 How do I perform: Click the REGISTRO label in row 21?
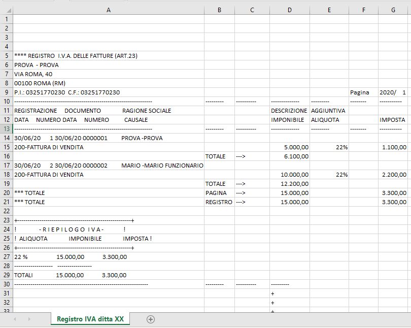(x=219, y=202)
